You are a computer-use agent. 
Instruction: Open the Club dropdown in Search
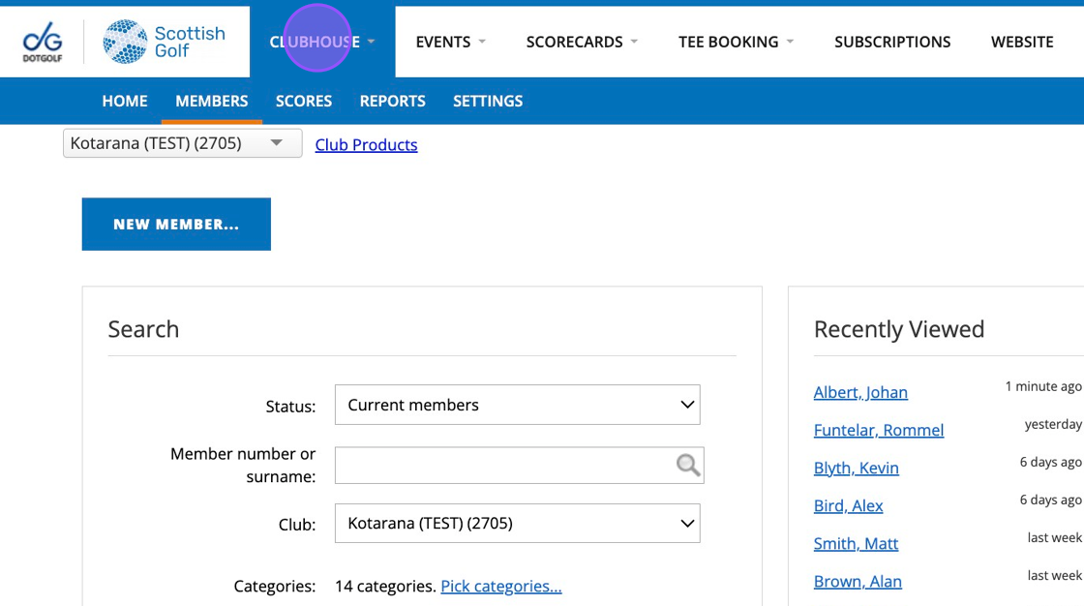click(517, 523)
